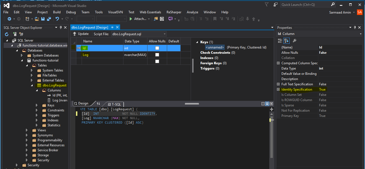Select the Service Broker tree node
Image resolution: width=365 pixels, height=169 pixels.
point(48,150)
